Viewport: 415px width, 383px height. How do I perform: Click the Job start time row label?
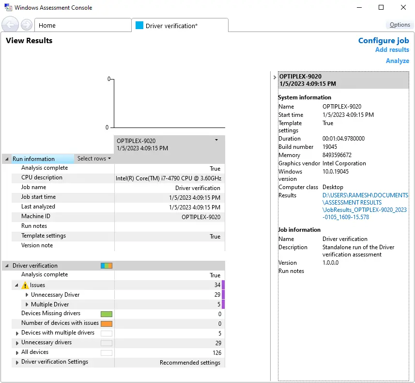tap(38, 197)
